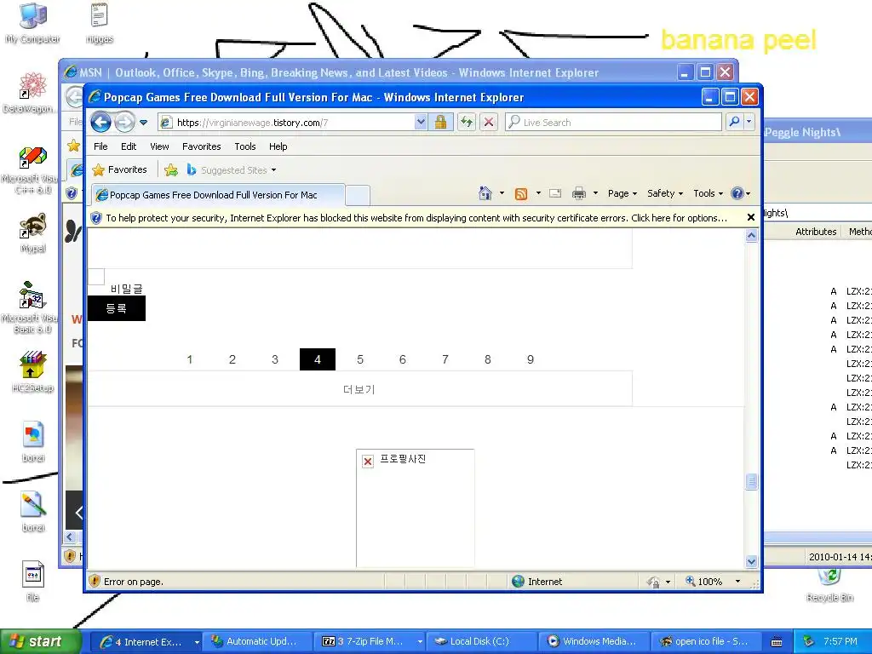Click the black 등록 submit button

[116, 308]
